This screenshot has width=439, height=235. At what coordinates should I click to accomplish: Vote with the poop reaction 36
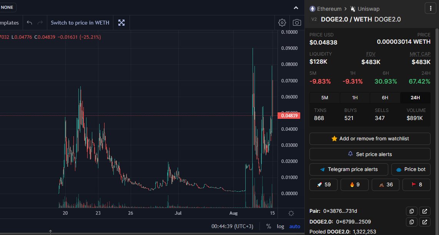click(386, 185)
